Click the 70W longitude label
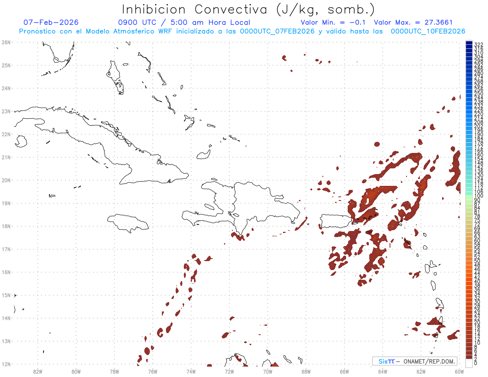 (x=268, y=371)
